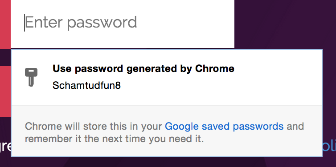Click purple background right of password field
Viewport: 336px width, 167px height.
tap(285, 24)
